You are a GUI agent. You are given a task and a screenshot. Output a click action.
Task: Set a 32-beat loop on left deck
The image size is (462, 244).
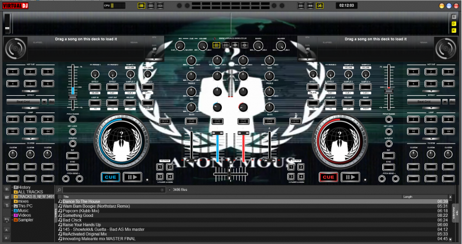point(31,132)
